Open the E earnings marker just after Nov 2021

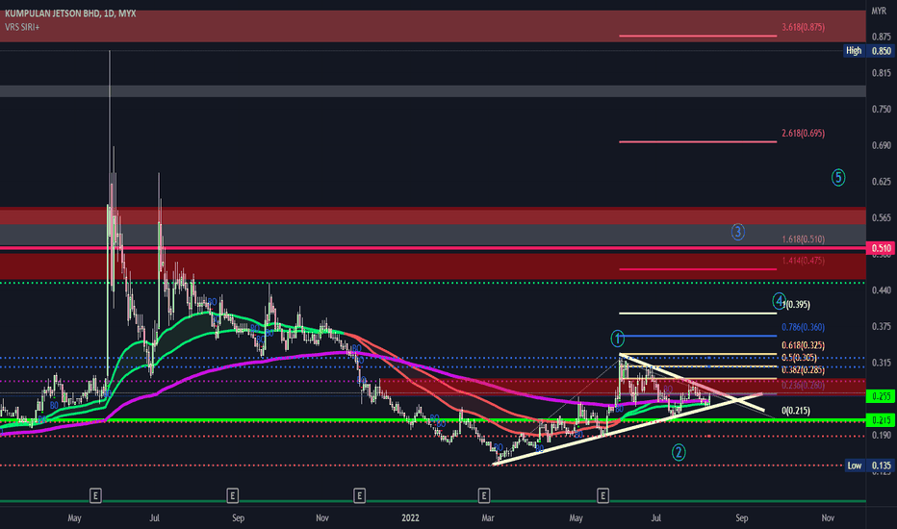coord(359,495)
